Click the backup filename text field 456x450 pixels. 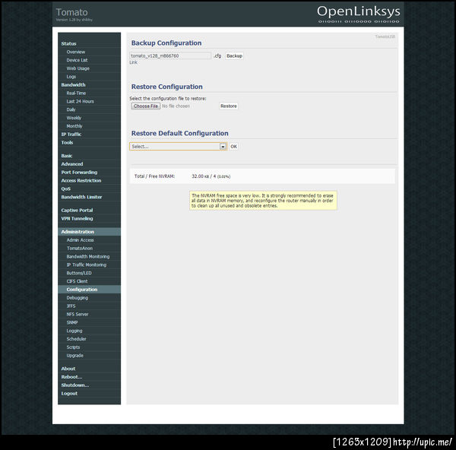click(170, 55)
